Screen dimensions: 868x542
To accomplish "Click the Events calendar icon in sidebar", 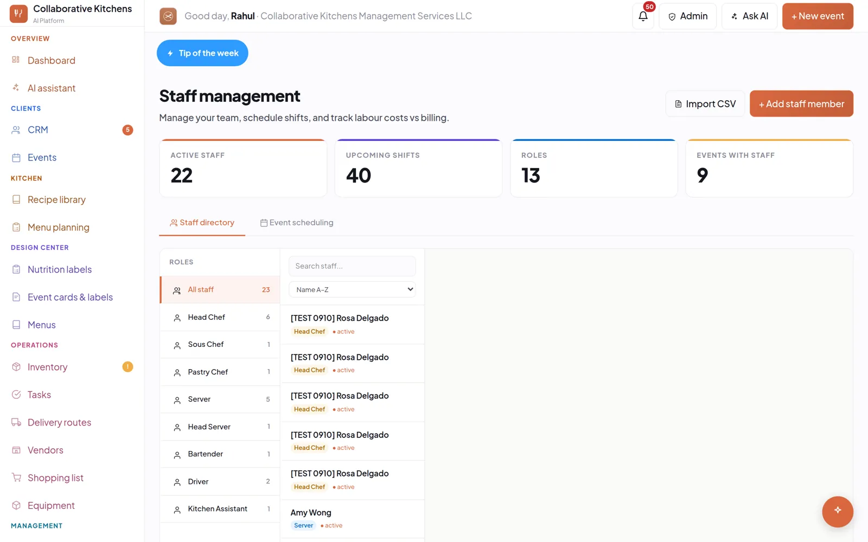I will [16, 158].
